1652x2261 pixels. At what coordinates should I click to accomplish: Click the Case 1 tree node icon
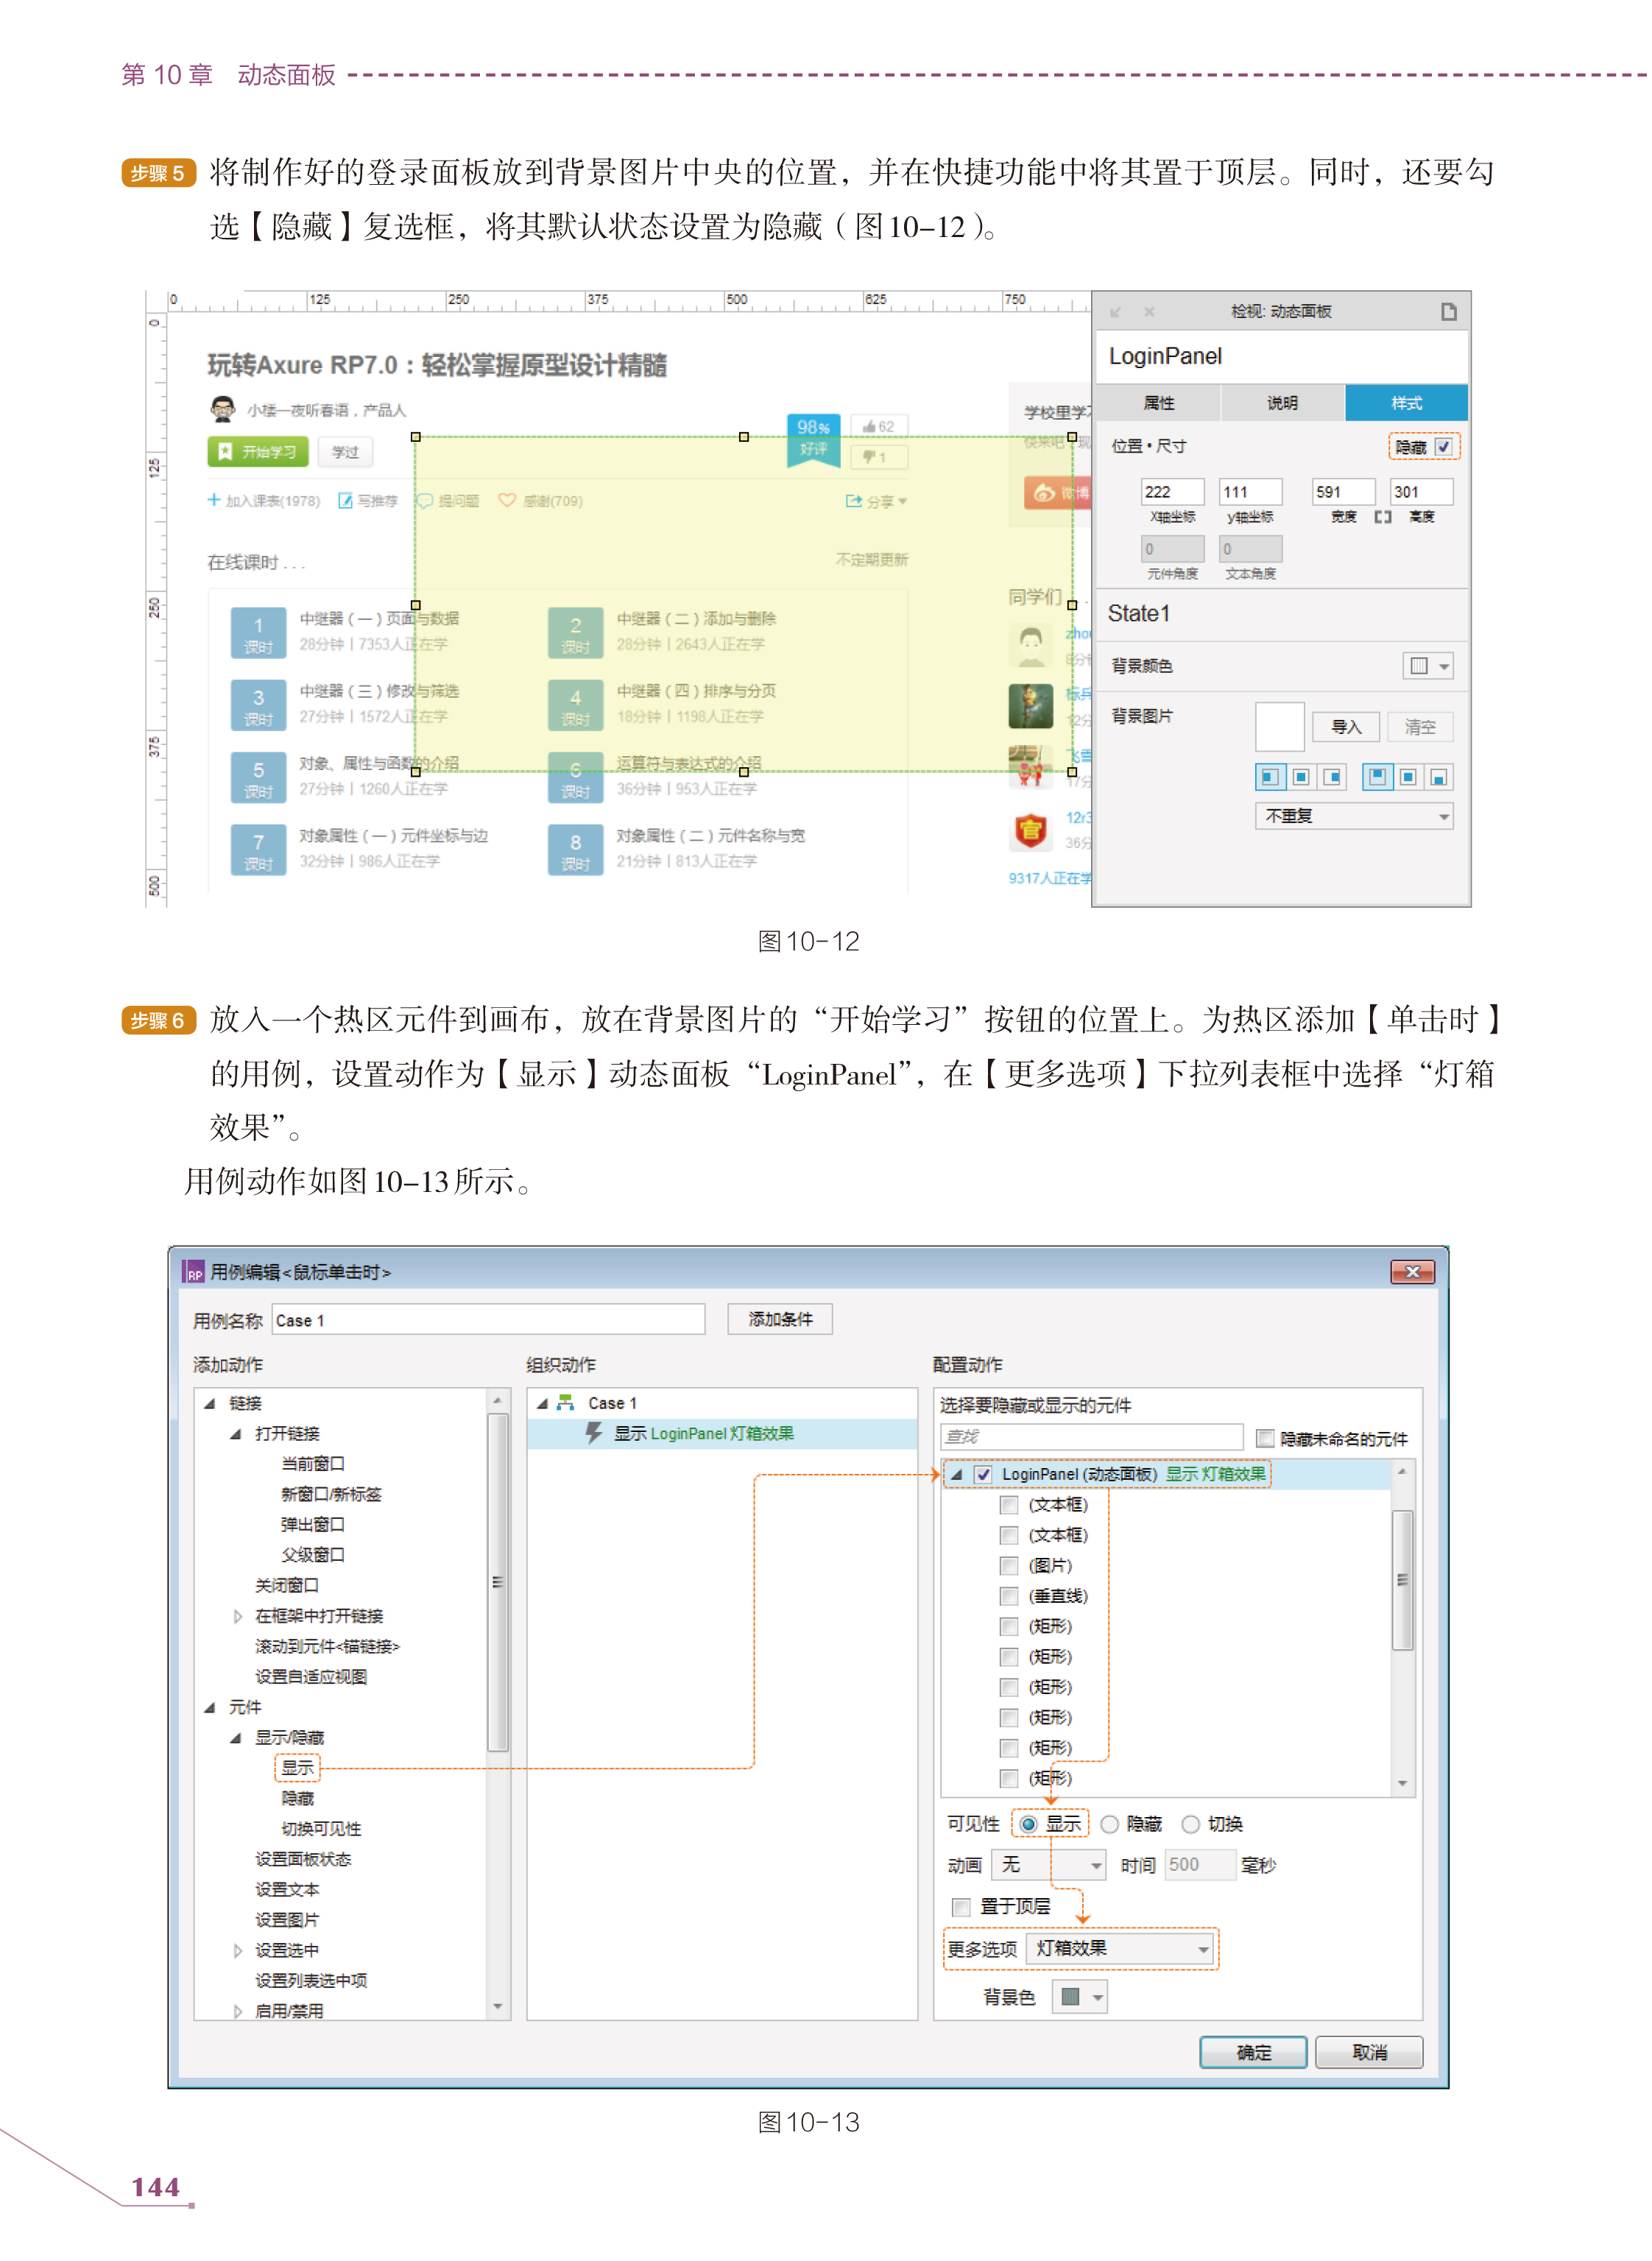pos(566,1404)
